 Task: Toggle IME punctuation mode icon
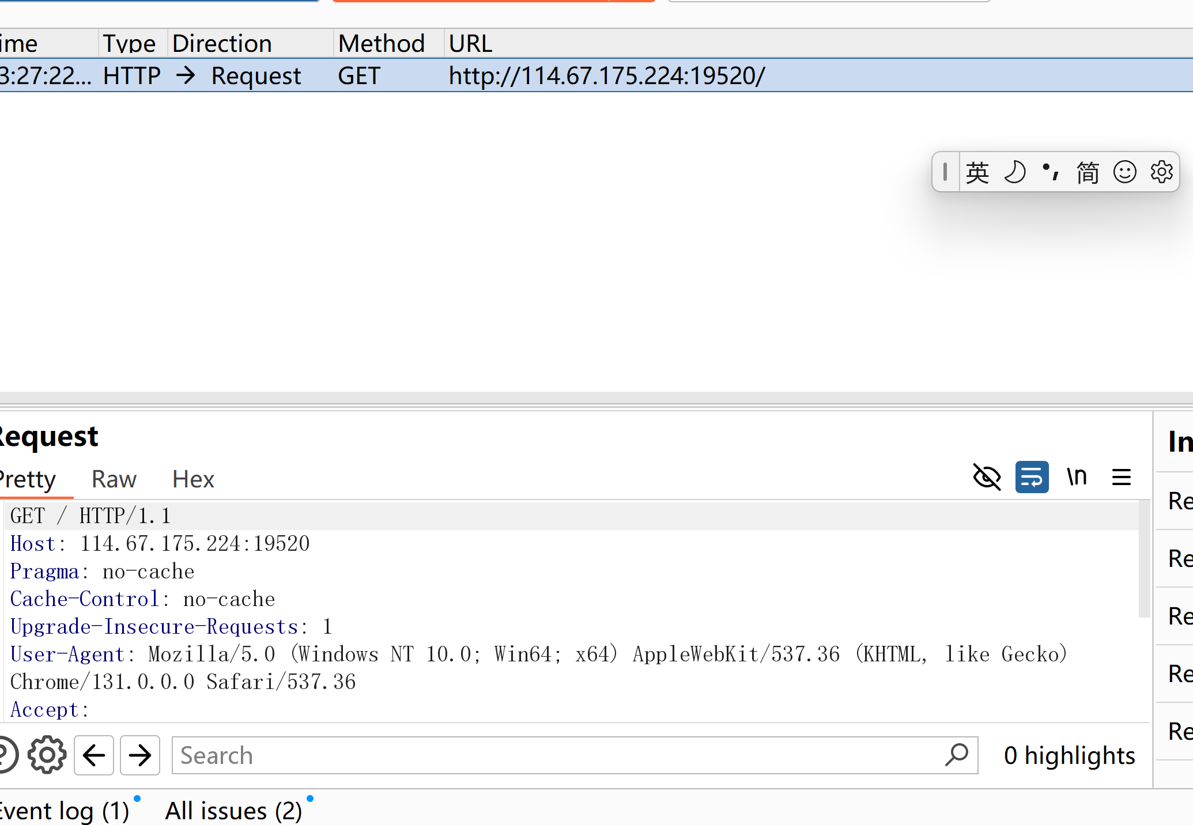click(x=1051, y=172)
